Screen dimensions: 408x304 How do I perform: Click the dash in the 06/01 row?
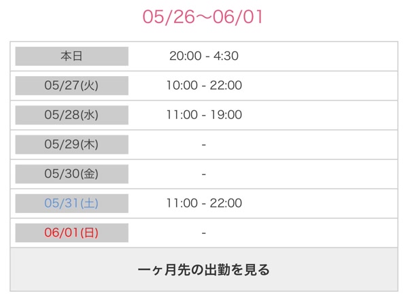point(204,233)
